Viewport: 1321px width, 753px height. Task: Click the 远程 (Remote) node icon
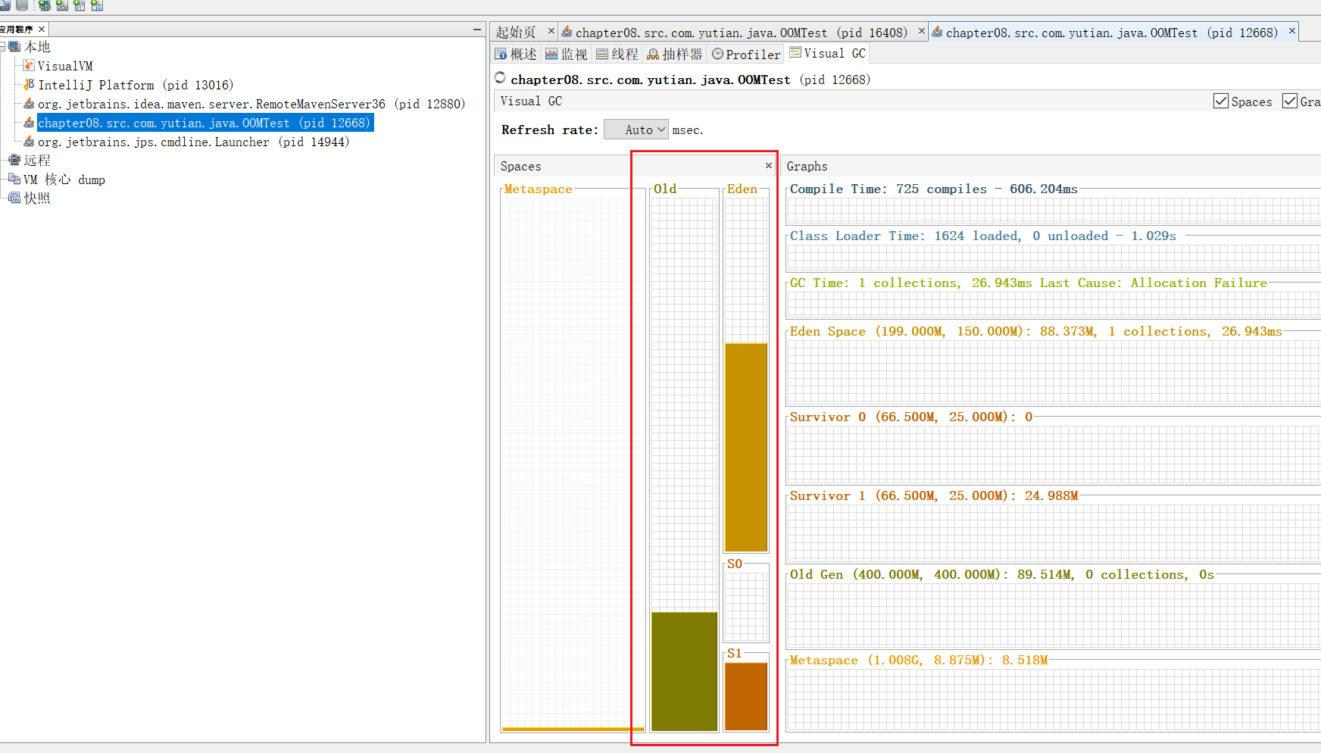[x=14, y=160]
